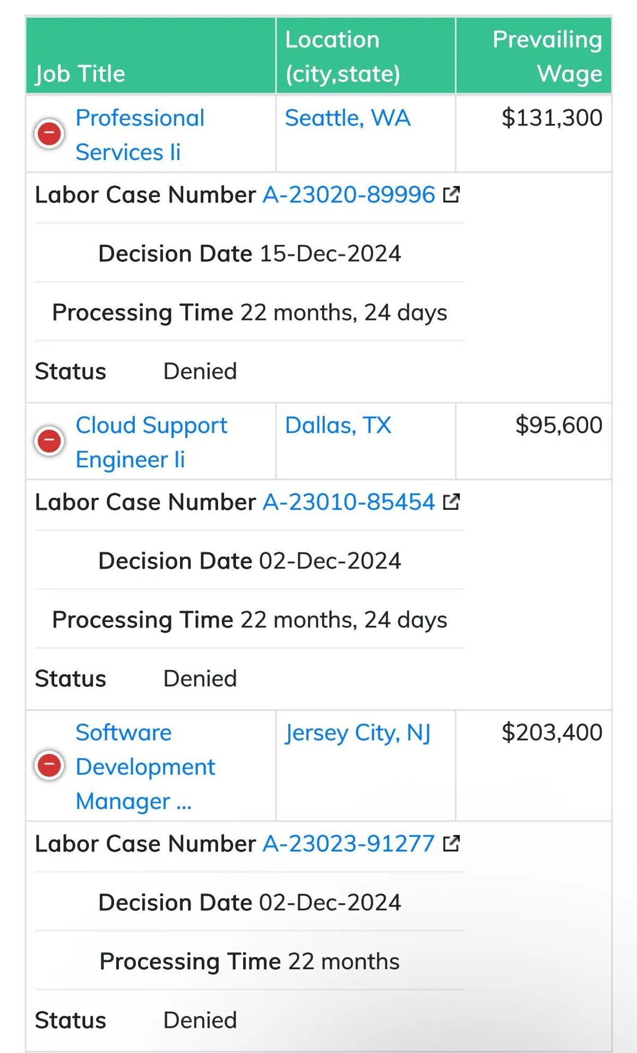This screenshot has width=637, height=1053.
Task: Click external link icon beside A-23010-85454
Action: coord(451,502)
